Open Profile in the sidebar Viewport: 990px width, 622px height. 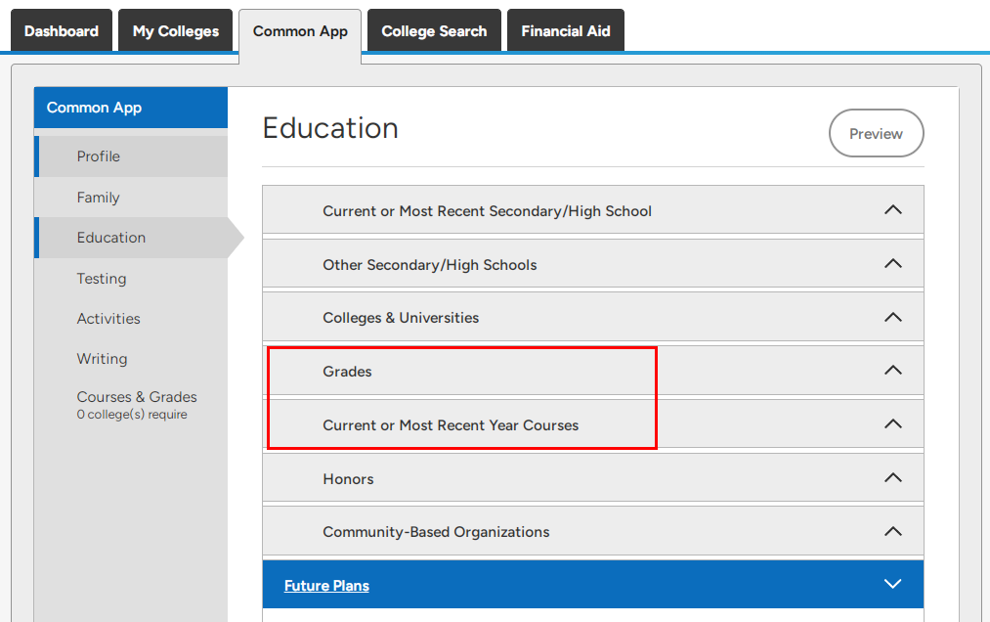point(131,156)
